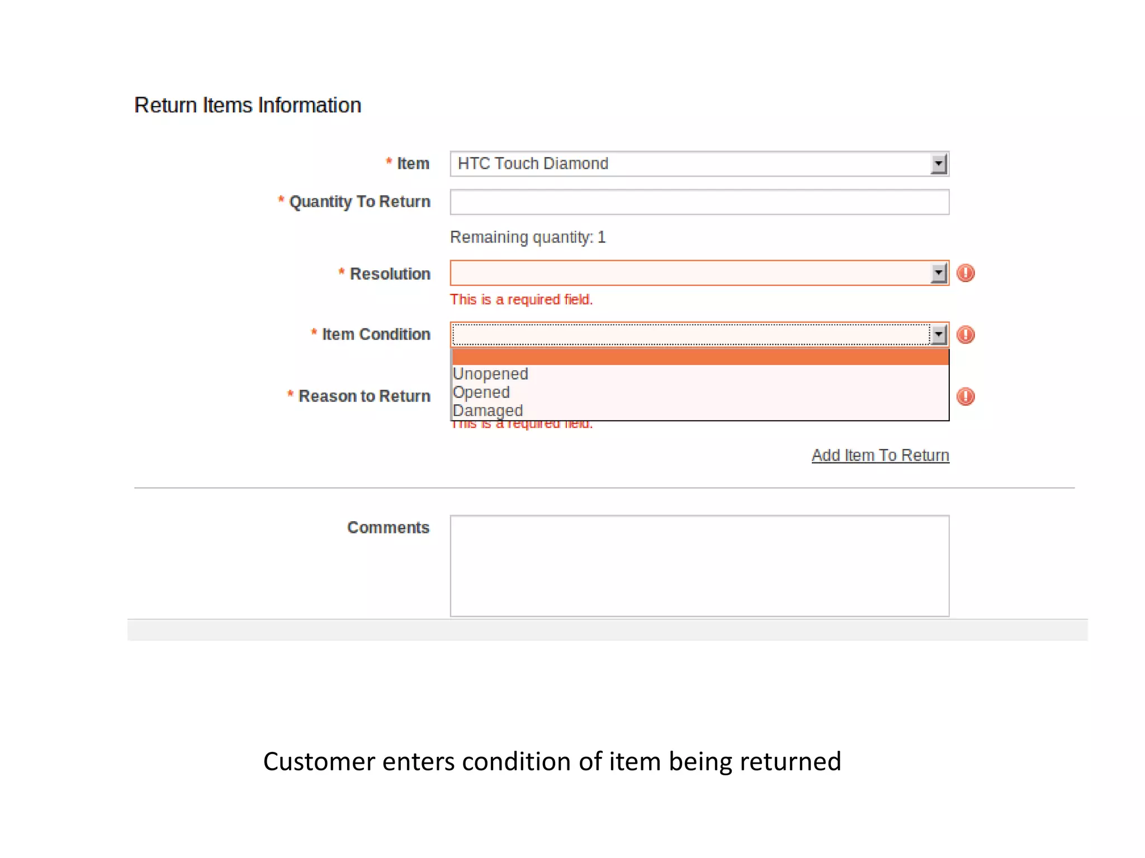Click the Reason to Return error icon
The height and width of the screenshot is (858, 1145).
pyautogui.click(x=965, y=397)
